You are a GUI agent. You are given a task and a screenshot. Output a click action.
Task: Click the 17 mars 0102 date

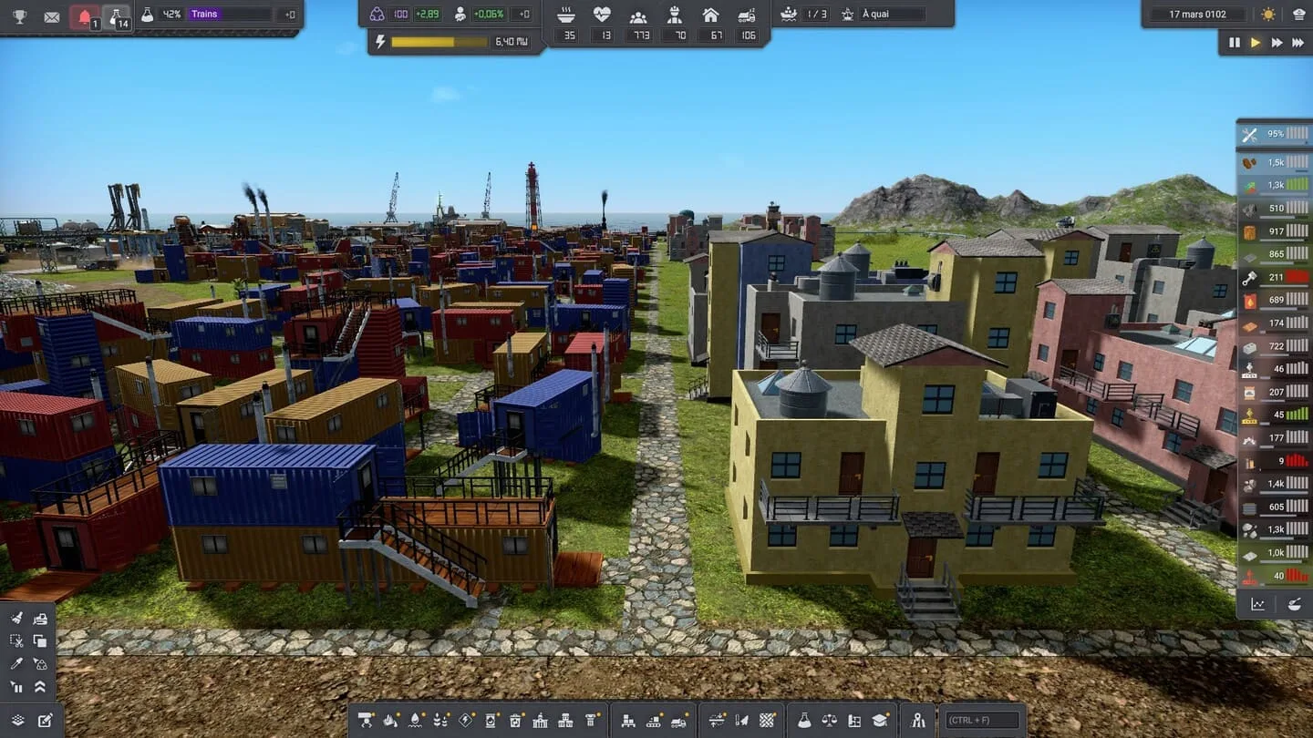pyautogui.click(x=1199, y=15)
